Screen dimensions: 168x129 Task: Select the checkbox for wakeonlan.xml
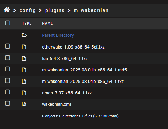click(8, 103)
